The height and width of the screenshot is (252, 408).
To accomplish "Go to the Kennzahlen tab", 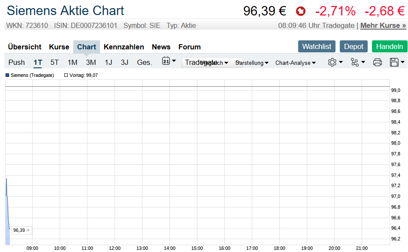I will coord(124,47).
